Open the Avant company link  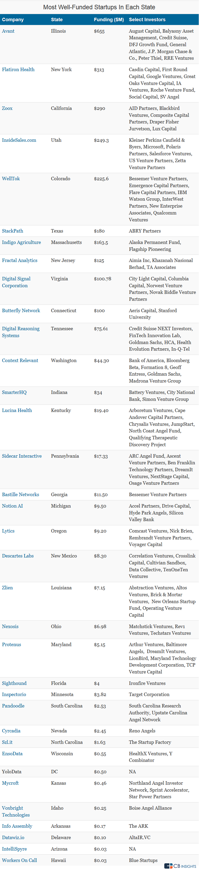coord(8,31)
